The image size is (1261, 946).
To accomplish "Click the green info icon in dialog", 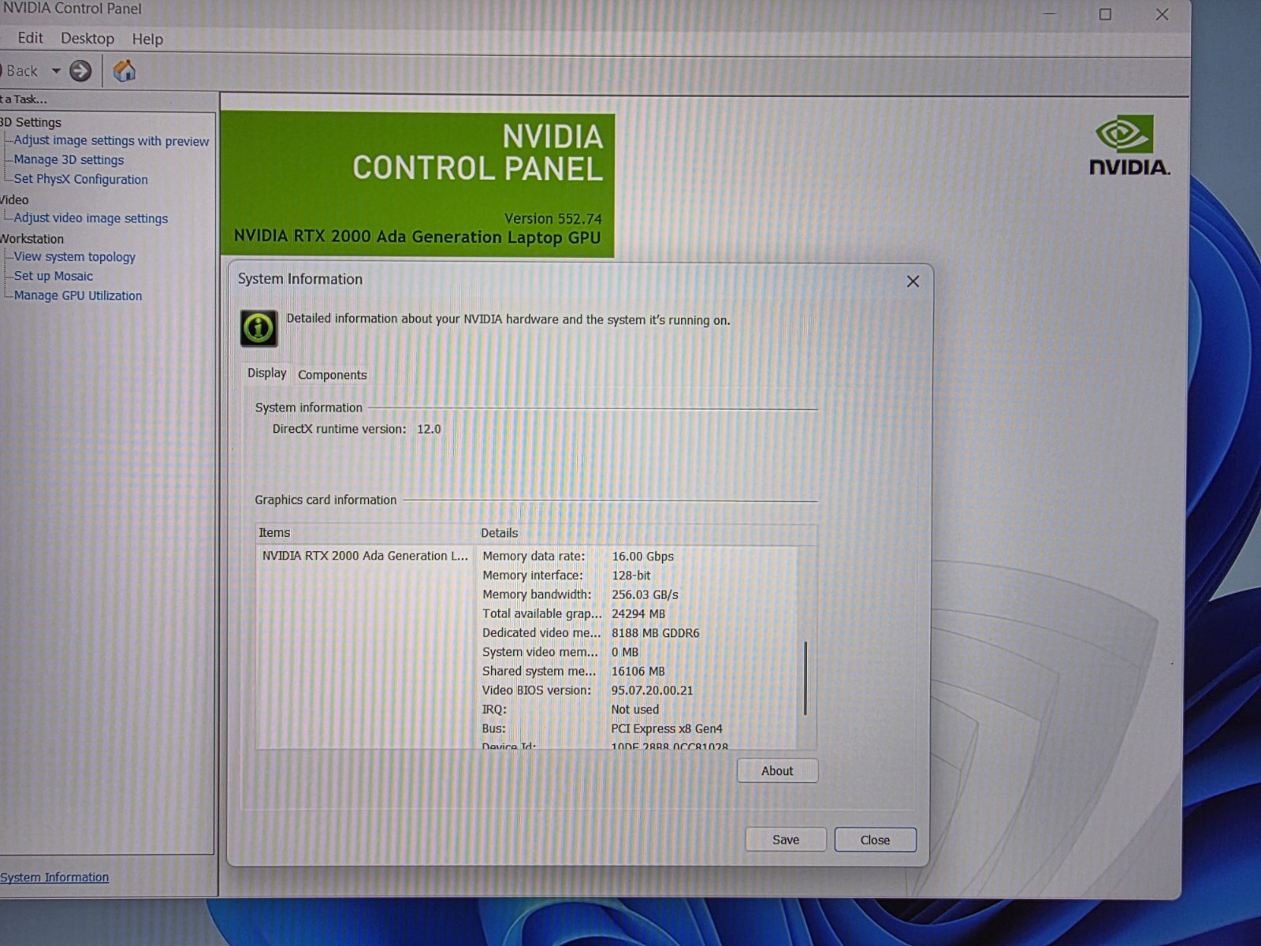I will [259, 328].
